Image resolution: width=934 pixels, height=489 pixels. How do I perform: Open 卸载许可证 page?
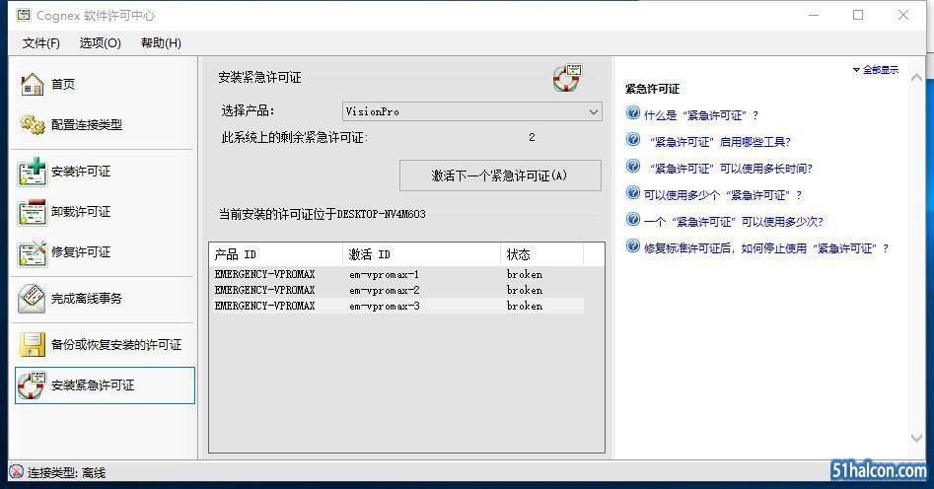[81, 212]
